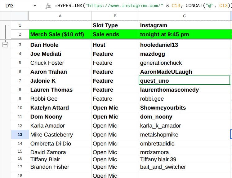This screenshot has width=232, height=178.
Task: Select the Tiffany.blair.39 cell
Action: (184, 159)
